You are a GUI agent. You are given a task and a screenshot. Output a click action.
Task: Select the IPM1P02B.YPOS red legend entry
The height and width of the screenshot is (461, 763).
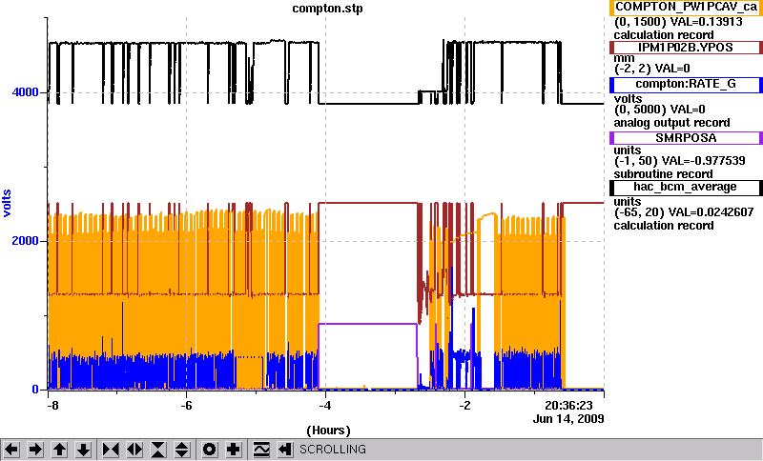[686, 48]
